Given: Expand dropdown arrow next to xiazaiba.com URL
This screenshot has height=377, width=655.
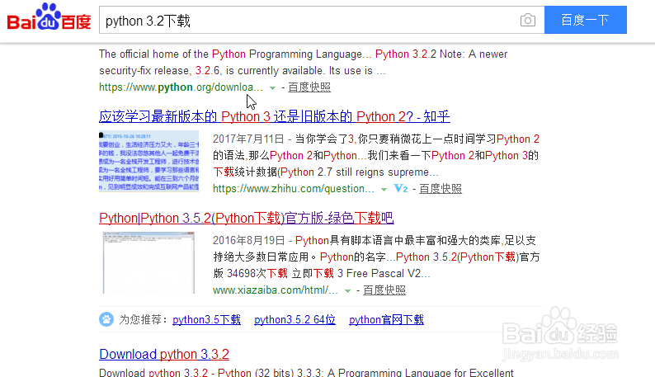Looking at the screenshot, I should [x=347, y=291].
